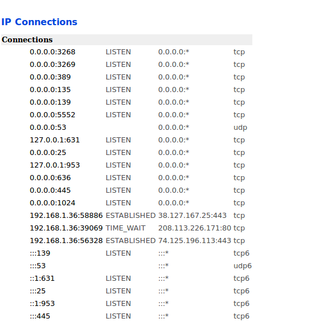The image size is (326, 322).
Task: Select the 127.0.0.1:953 address
Action: (55, 165)
